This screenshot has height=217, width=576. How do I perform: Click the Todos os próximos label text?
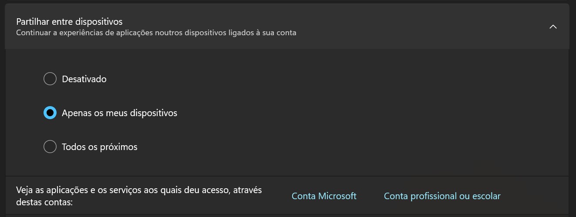[100, 147]
